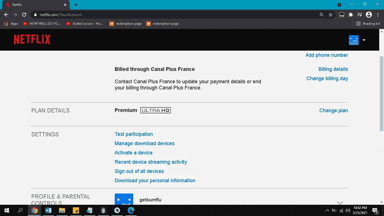Open the Windows Start menu

(x=6, y=210)
